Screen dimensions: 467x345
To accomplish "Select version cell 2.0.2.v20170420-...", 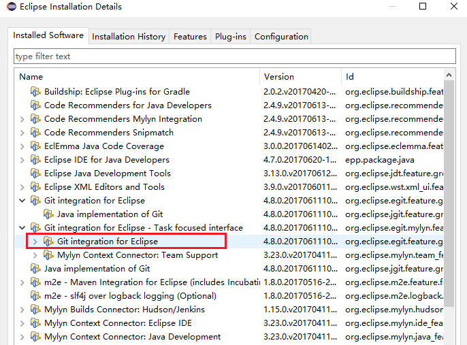I will [300, 92].
